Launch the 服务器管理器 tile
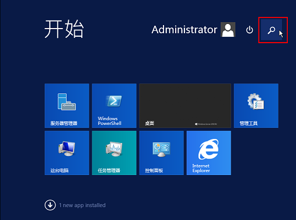The image size is (296, 220). (67, 106)
